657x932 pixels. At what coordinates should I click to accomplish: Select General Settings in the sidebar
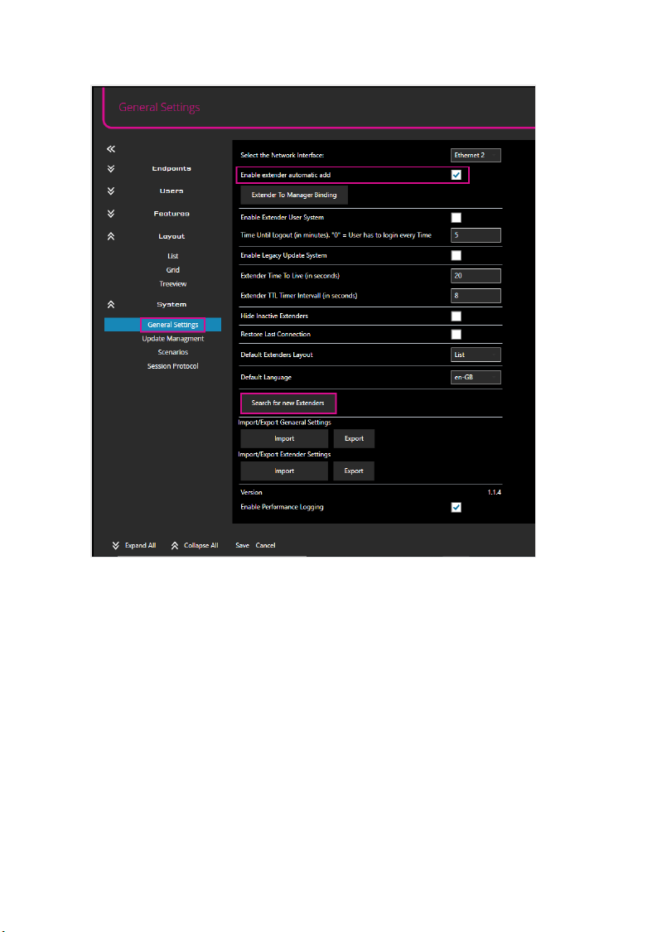tap(172, 325)
